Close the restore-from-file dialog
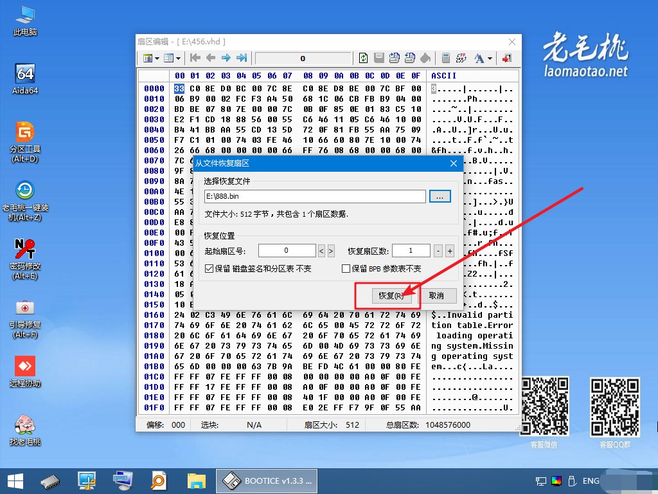This screenshot has height=494, width=658. coord(454,163)
